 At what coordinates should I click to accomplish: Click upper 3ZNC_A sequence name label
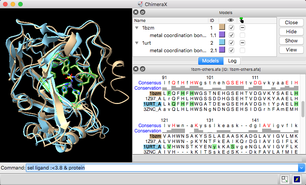tap(152, 109)
